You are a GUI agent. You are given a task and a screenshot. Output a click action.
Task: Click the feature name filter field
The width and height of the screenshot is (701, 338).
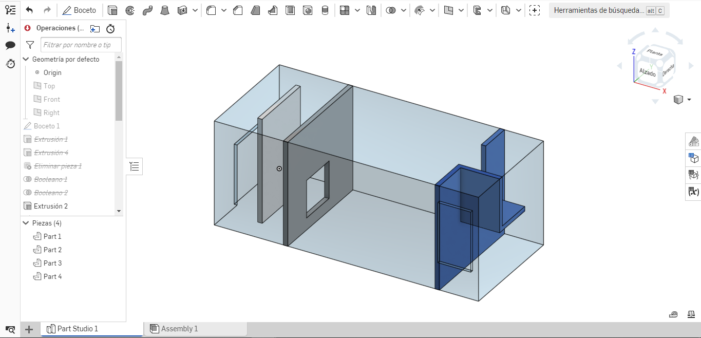tap(81, 45)
